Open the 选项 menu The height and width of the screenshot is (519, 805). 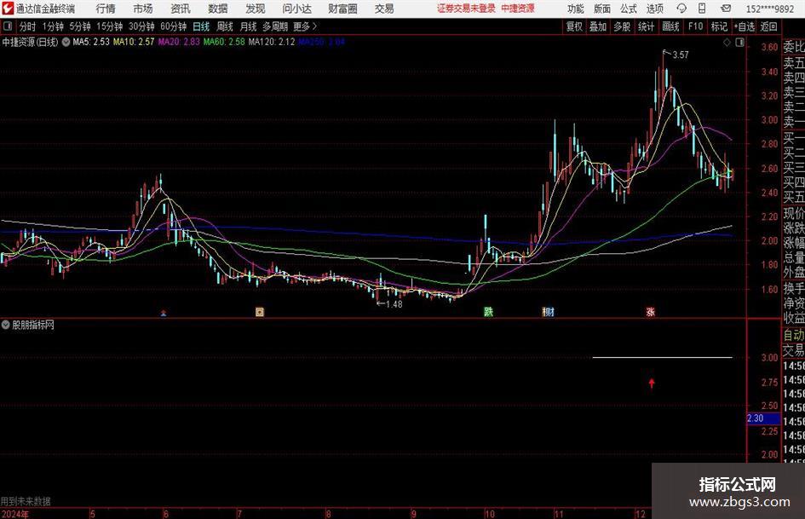(654, 9)
